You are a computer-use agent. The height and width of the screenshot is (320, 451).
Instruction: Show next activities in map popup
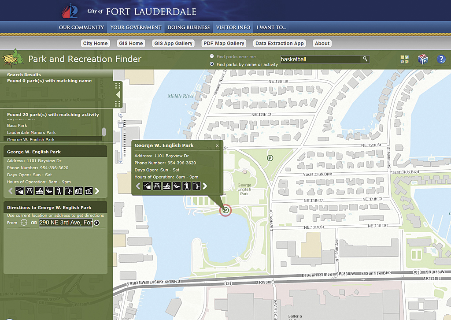point(205,186)
